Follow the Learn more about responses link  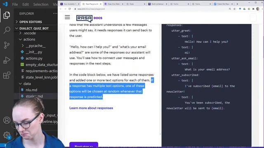91,108
